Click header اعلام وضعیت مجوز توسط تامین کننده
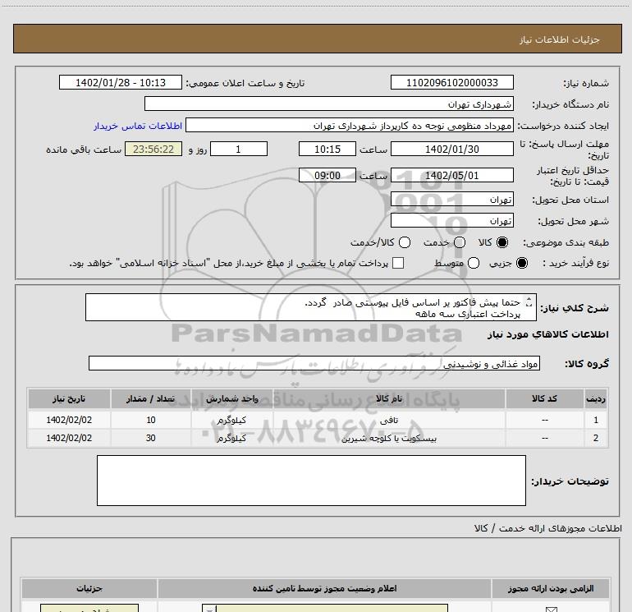The height and width of the screenshot is (612, 632). pos(324,589)
